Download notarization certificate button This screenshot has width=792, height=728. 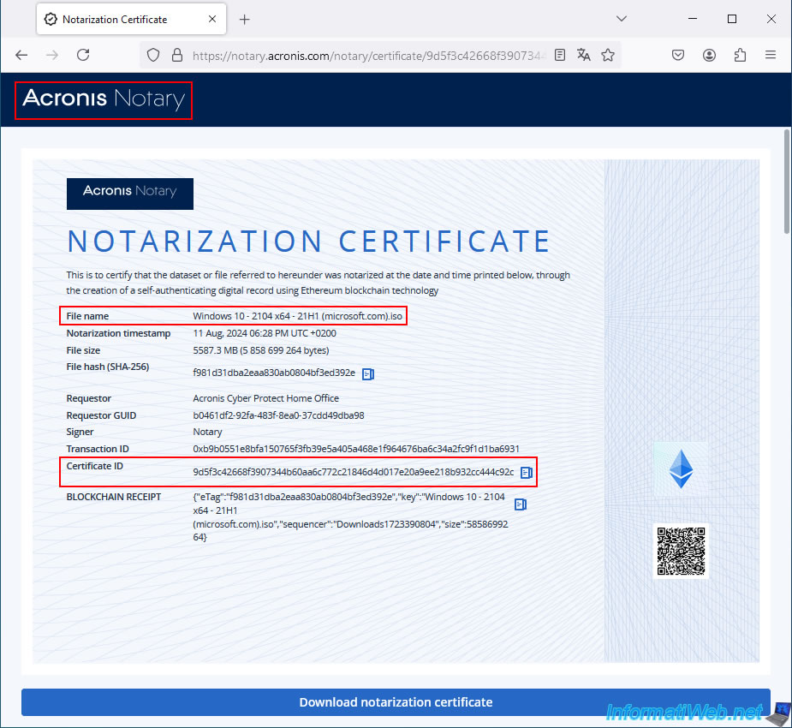396,702
